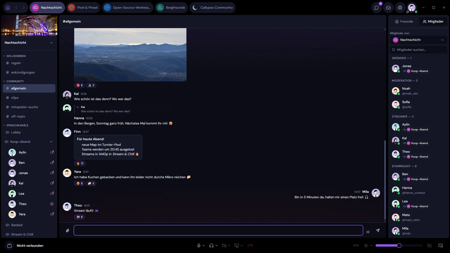Send message with the paper plane icon

[x=378, y=231]
